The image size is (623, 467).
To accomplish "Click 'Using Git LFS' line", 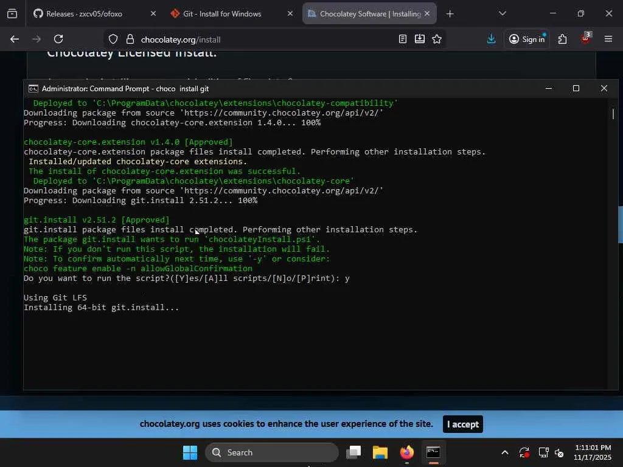I will coord(55,298).
